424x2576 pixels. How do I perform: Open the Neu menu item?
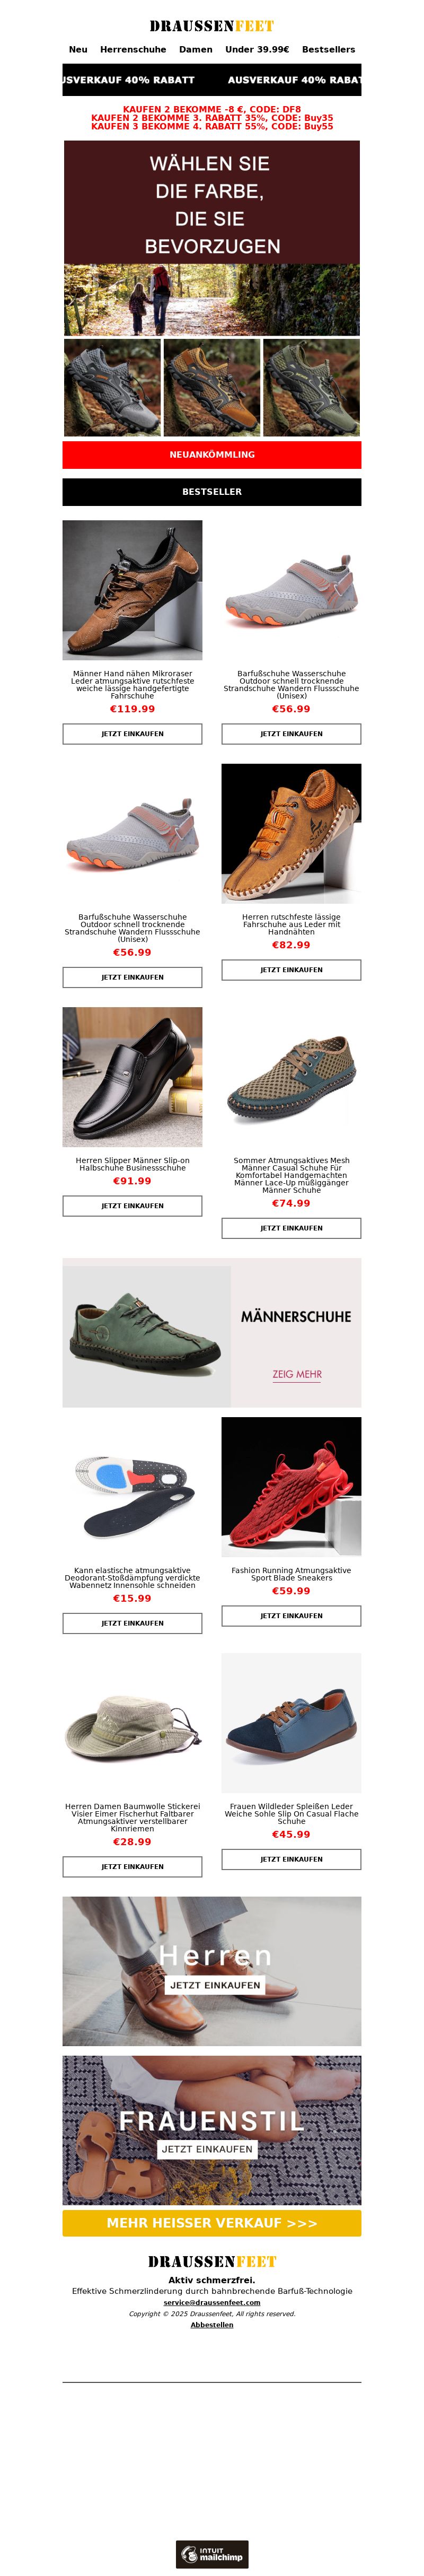[x=78, y=49]
